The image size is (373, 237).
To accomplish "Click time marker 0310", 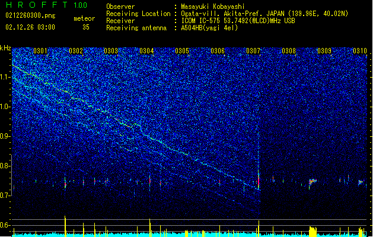I will click(x=360, y=51).
